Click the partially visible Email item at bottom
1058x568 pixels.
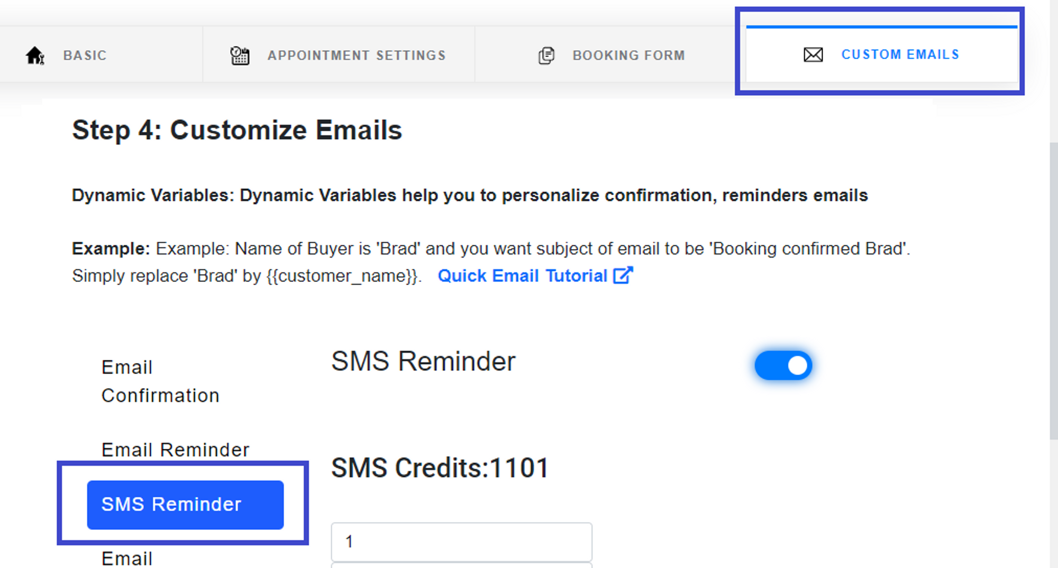pyautogui.click(x=127, y=558)
